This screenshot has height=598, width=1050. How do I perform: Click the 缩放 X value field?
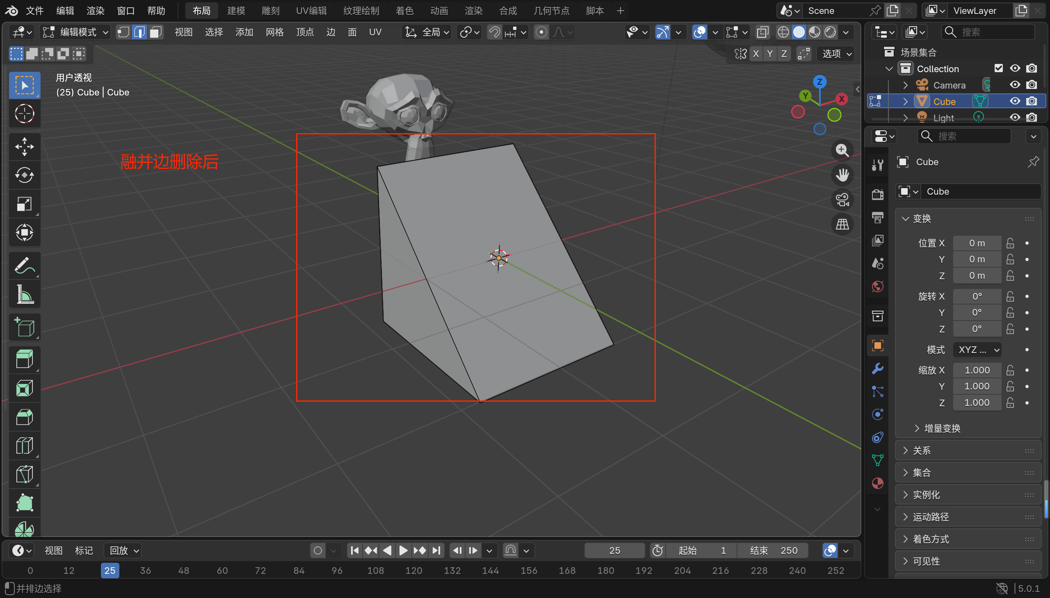pos(977,370)
